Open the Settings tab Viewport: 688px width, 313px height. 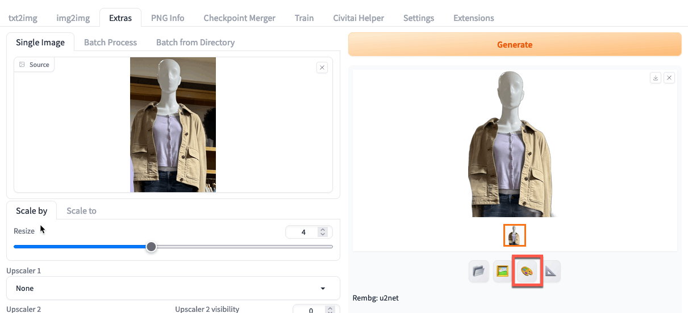tap(419, 18)
